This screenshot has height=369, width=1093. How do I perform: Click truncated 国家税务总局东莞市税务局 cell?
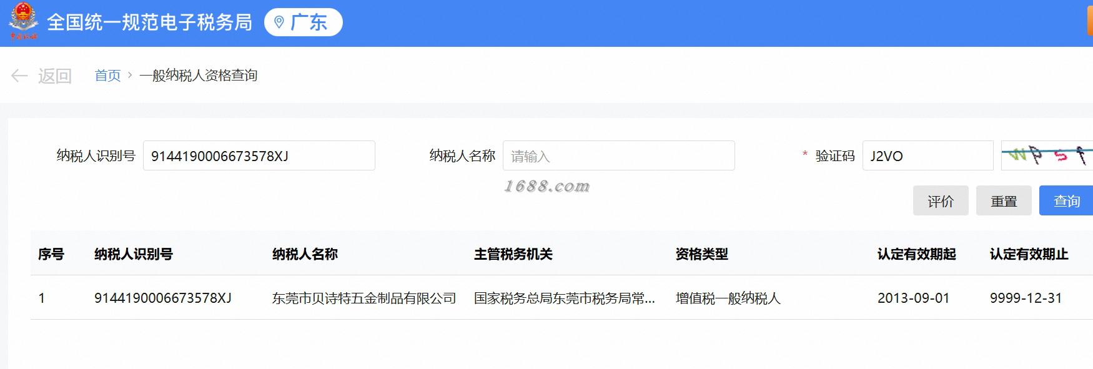(565, 298)
